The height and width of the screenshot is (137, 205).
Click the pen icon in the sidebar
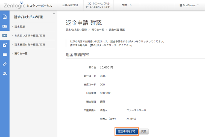(5, 64)
